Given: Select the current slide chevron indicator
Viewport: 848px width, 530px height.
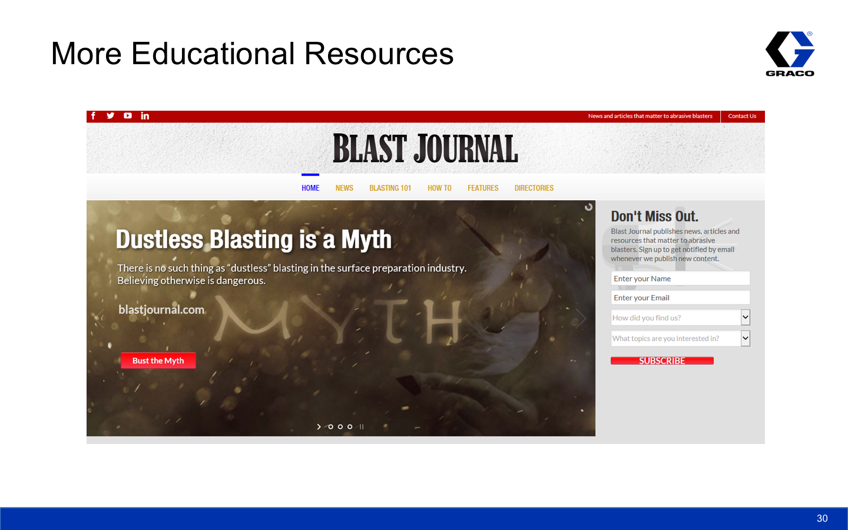Looking at the screenshot, I should [319, 427].
